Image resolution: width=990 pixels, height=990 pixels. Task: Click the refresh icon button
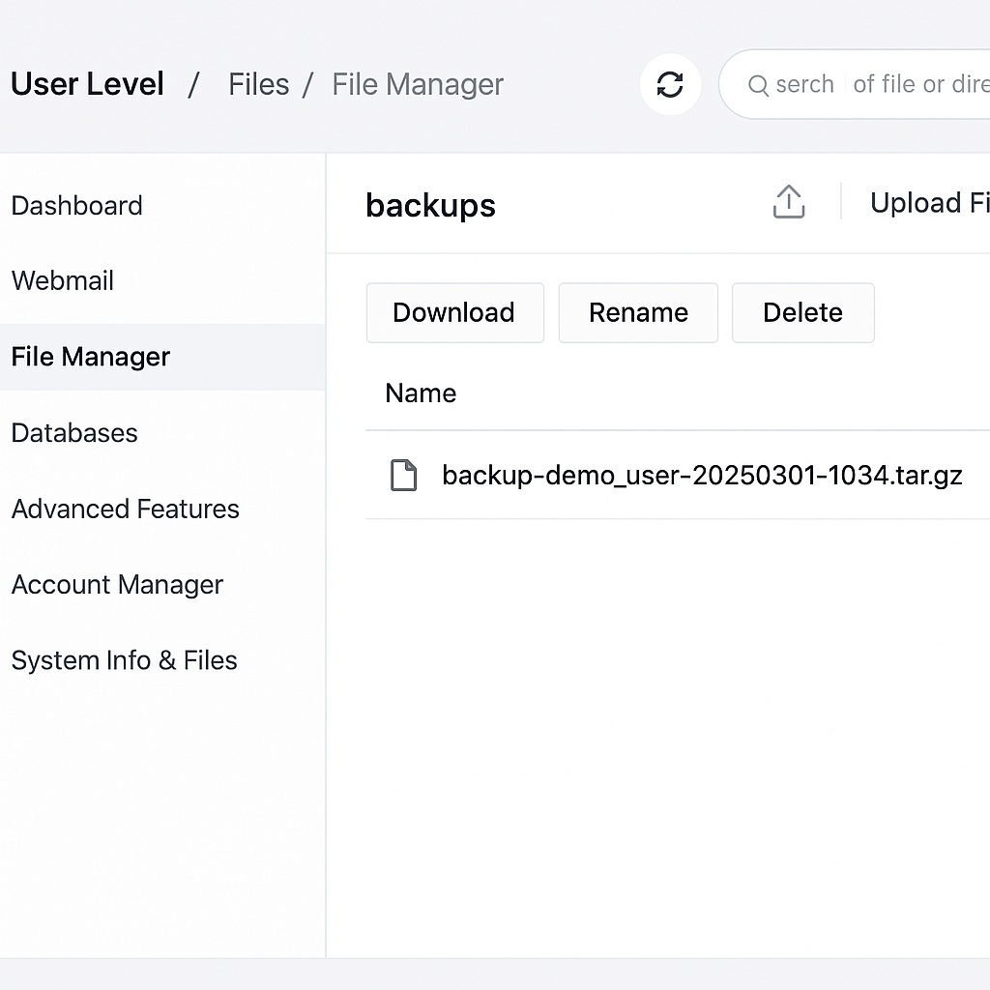[670, 85]
